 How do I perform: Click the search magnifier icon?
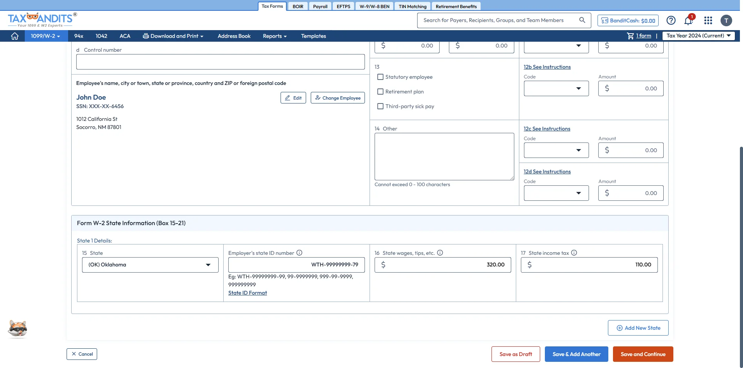coord(582,20)
